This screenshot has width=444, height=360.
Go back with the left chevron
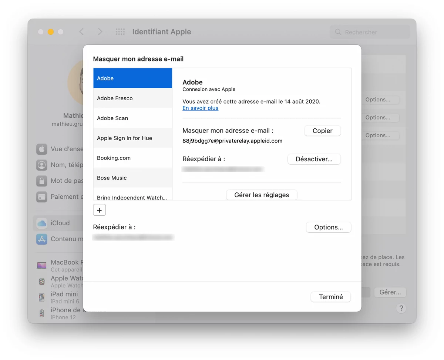[82, 32]
